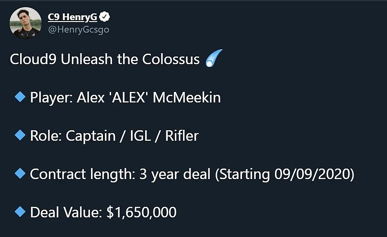The width and height of the screenshot is (387, 237).
Task: Click the 09/09/2020 start date
Action: pos(312,174)
